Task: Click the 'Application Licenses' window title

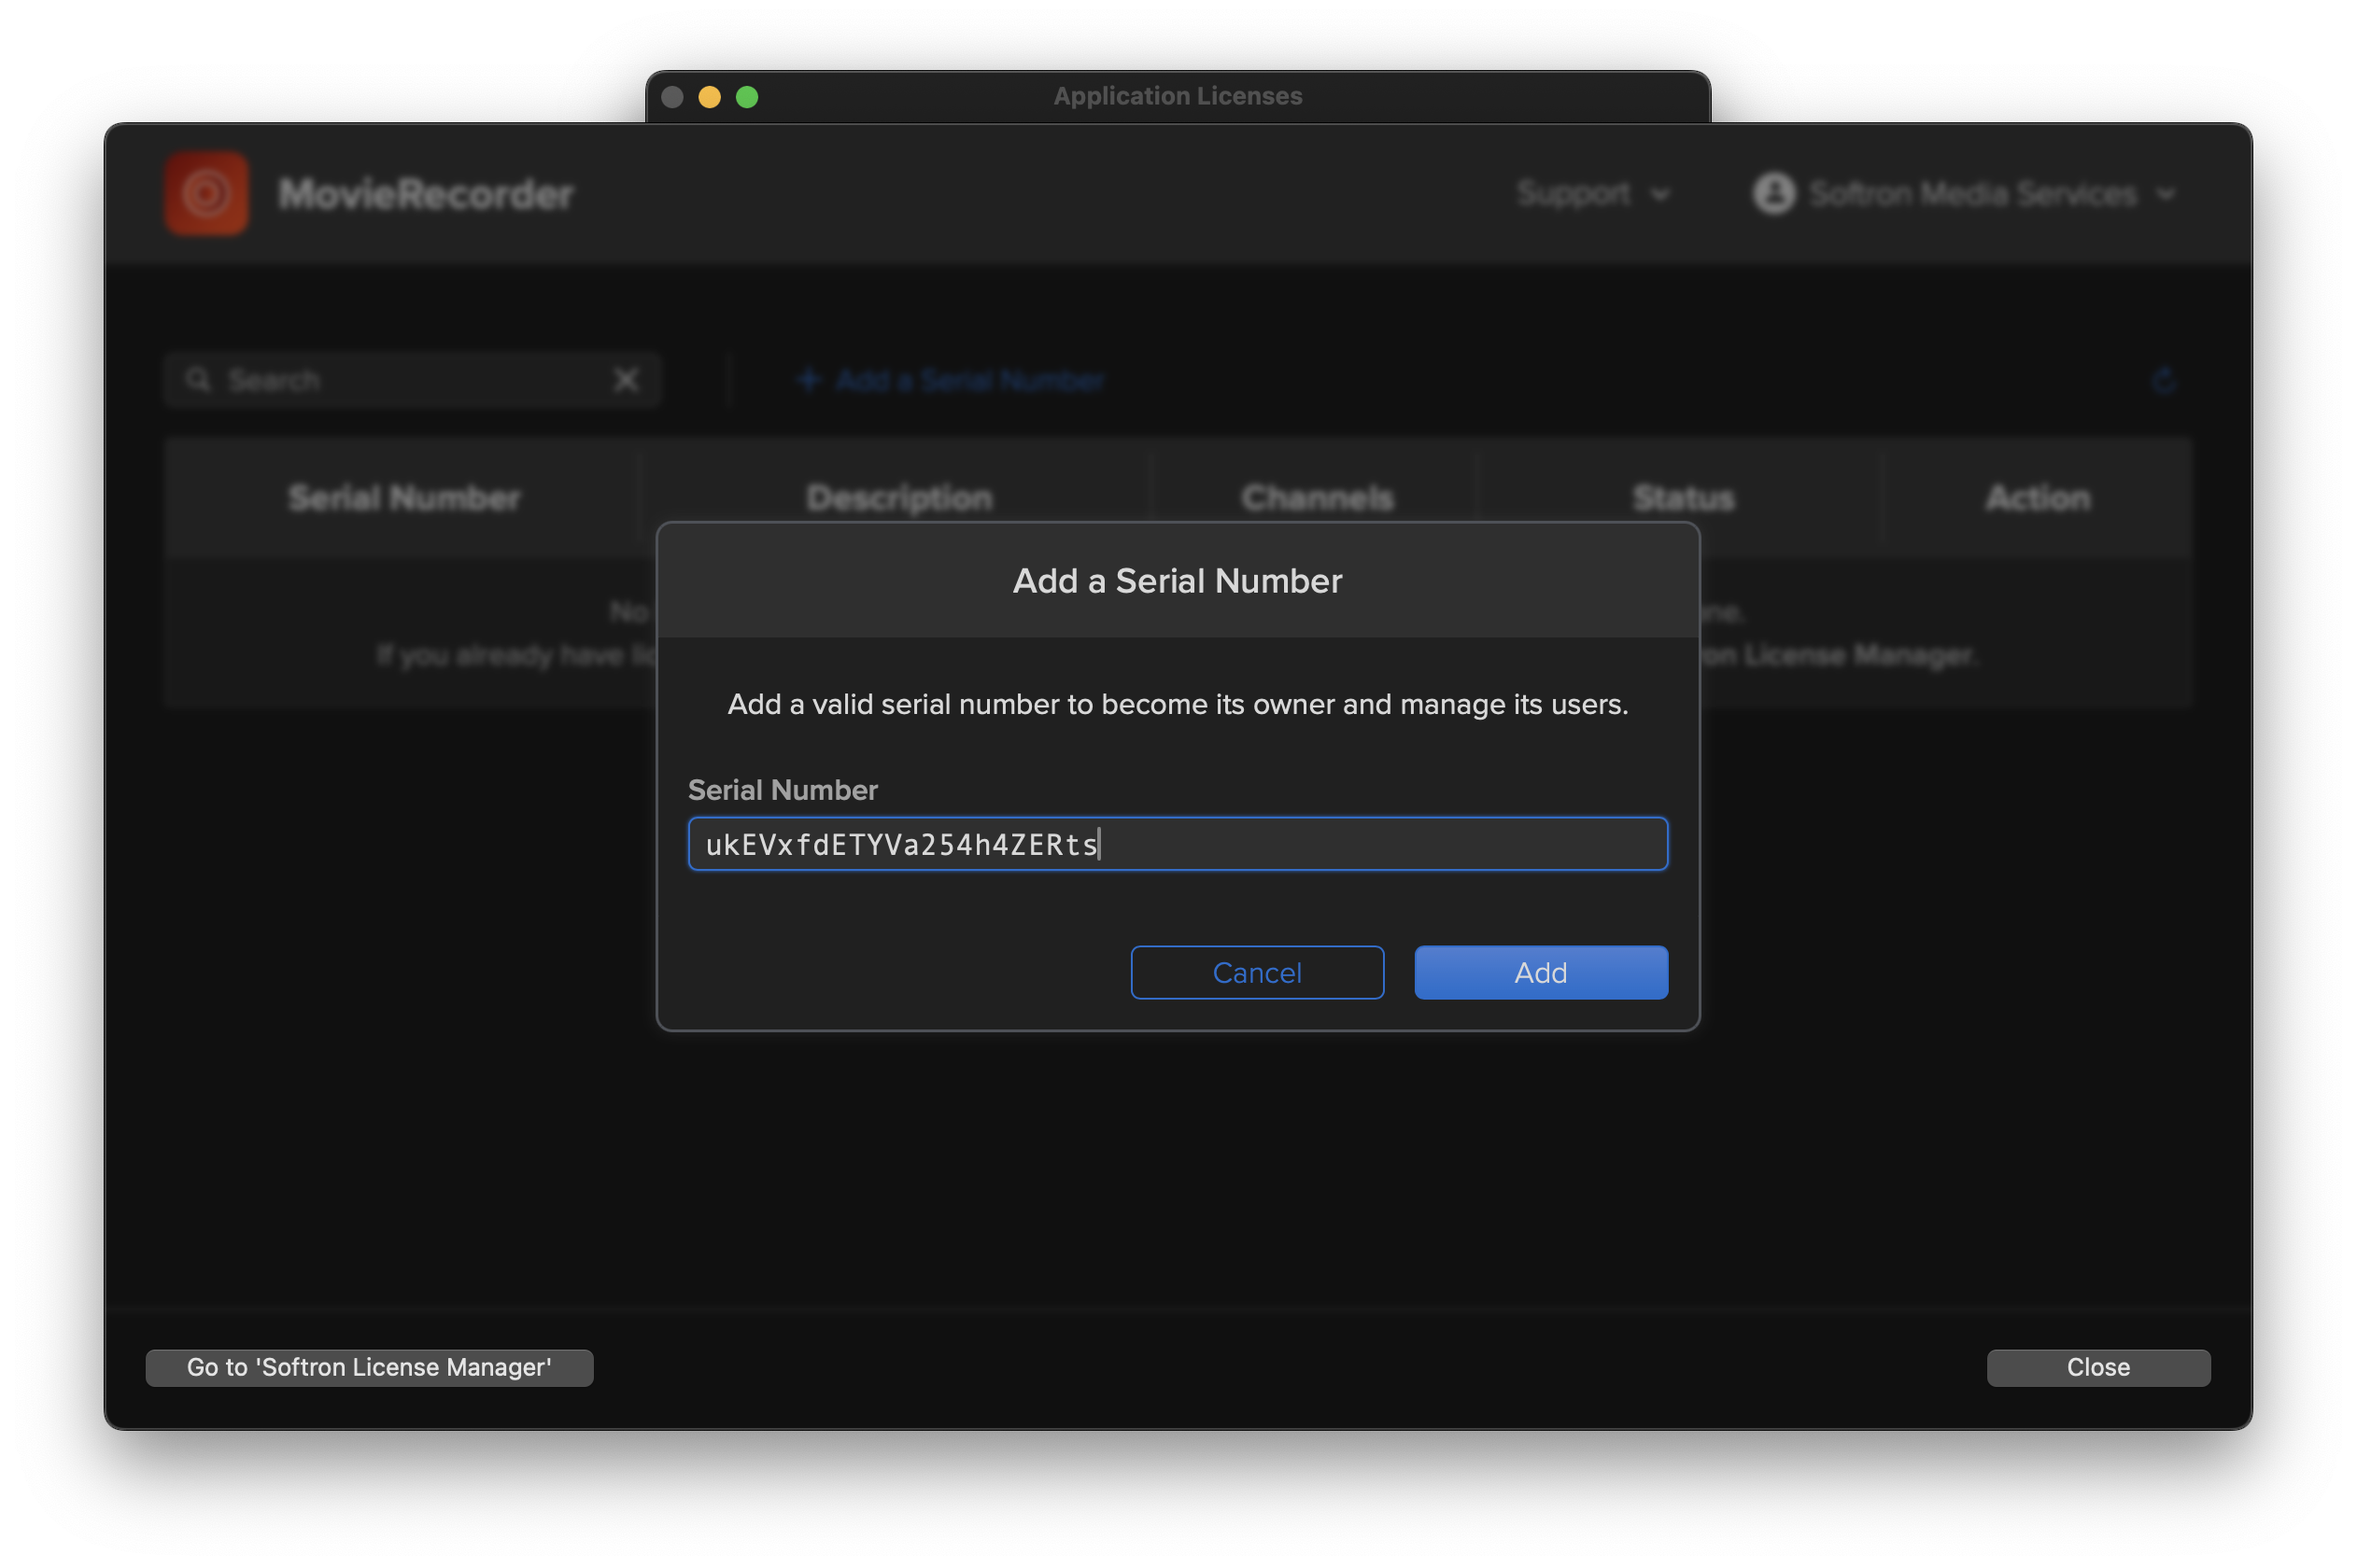Action: 1178,96
